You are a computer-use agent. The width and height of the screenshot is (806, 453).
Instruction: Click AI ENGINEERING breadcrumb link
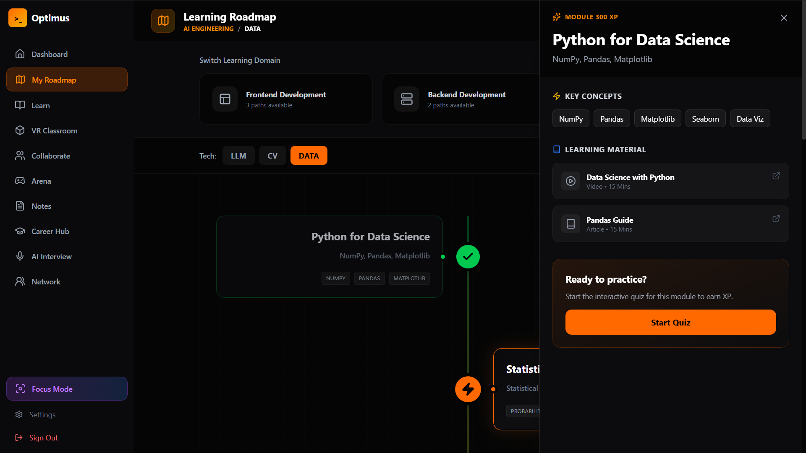(208, 29)
